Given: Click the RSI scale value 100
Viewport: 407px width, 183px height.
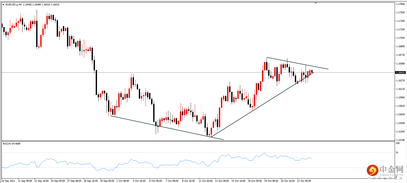Looking at the screenshot, I should [x=398, y=143].
